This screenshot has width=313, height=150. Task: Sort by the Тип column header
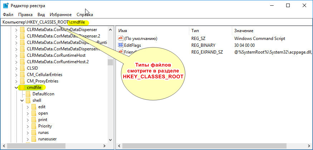[195, 31]
